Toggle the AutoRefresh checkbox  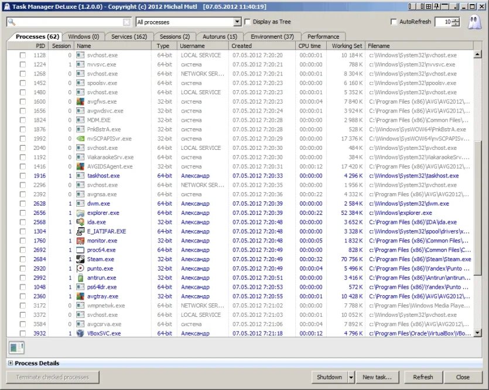394,22
